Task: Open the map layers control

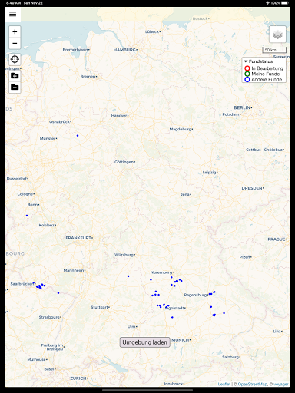Action: (x=277, y=35)
